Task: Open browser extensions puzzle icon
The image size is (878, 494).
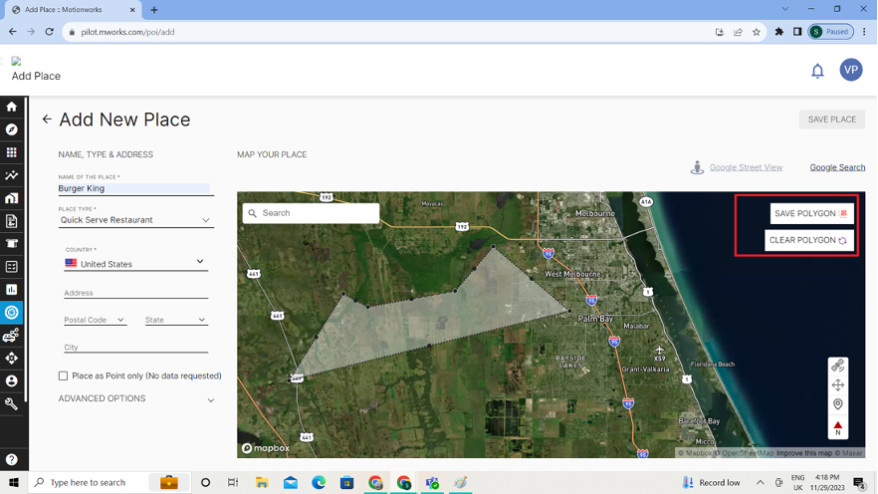Action: [778, 32]
